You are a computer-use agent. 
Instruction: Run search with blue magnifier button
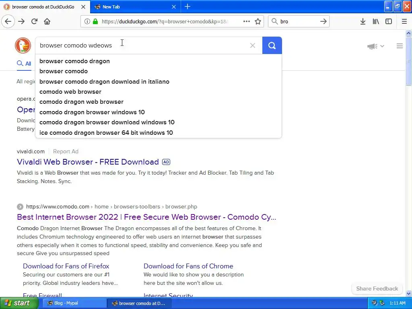tap(272, 45)
